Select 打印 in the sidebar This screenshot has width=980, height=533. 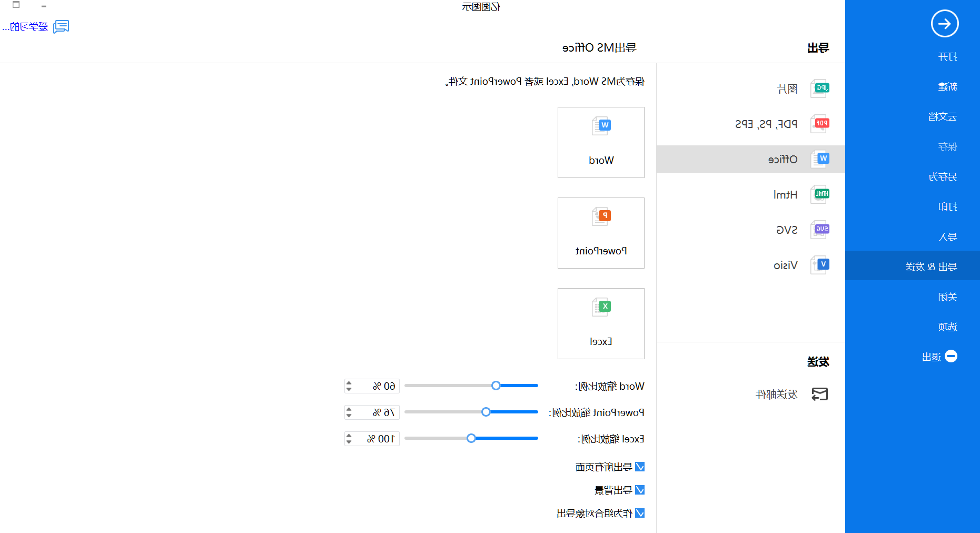click(x=947, y=207)
